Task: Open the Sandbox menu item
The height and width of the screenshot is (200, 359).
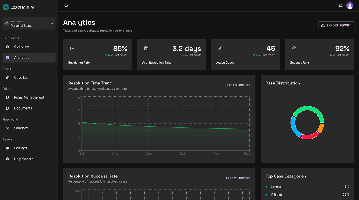Action: click(x=29, y=128)
